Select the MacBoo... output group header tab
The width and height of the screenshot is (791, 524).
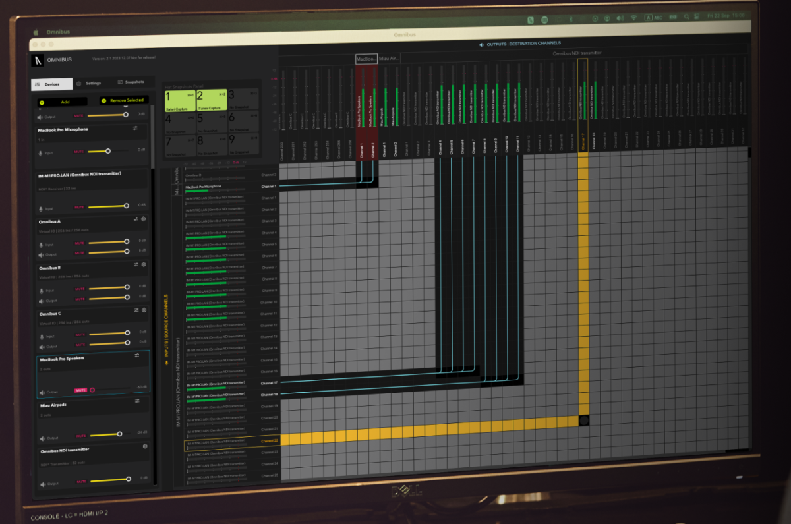pyautogui.click(x=366, y=59)
